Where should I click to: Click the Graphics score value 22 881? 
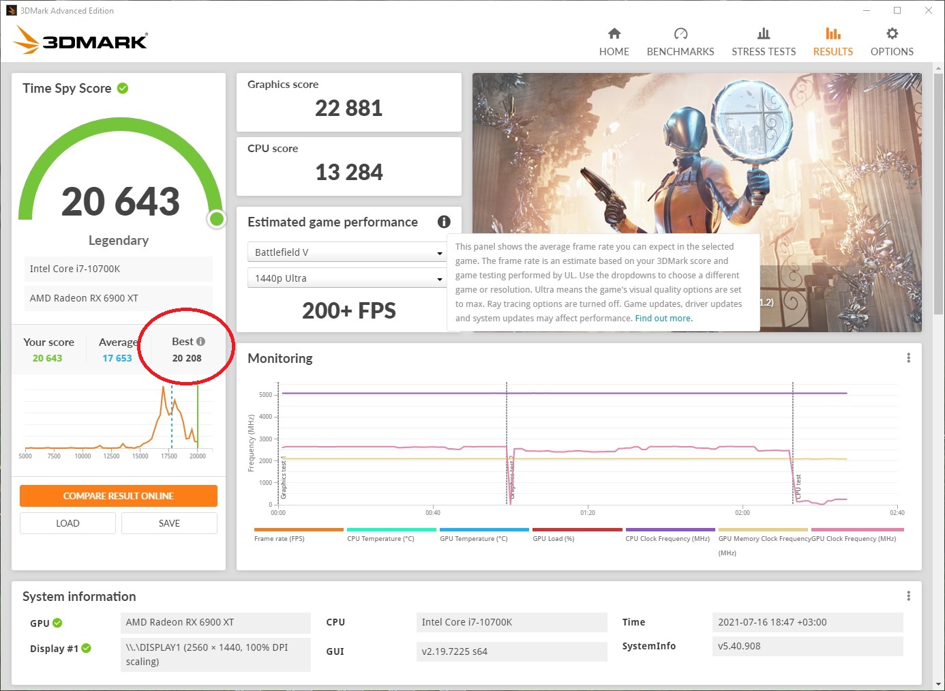(x=348, y=108)
